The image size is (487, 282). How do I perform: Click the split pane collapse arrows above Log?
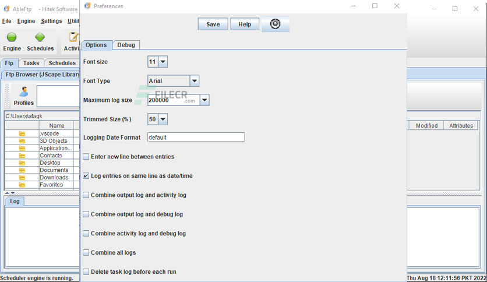pos(10,193)
